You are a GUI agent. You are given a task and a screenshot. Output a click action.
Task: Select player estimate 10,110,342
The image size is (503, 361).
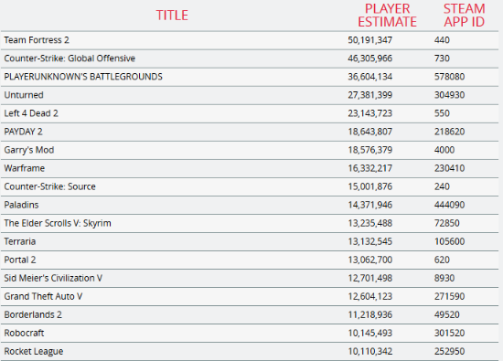pos(369,351)
